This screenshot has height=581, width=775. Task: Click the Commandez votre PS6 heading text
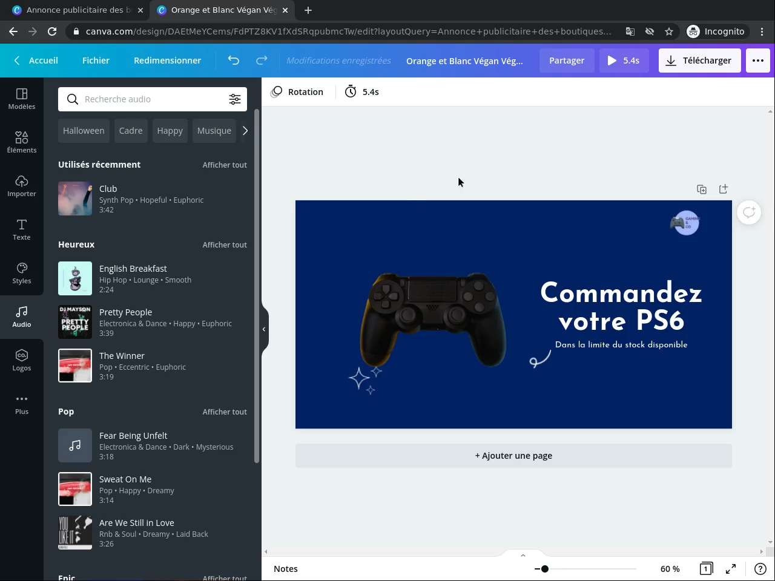click(621, 306)
